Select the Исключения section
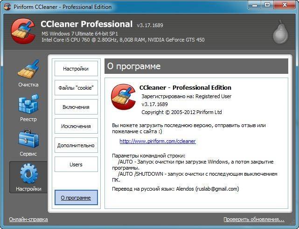The width and height of the screenshot is (299, 229). coord(76,126)
